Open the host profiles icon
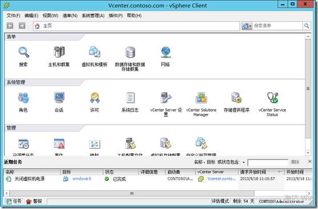318x209 pixels. tap(130, 144)
